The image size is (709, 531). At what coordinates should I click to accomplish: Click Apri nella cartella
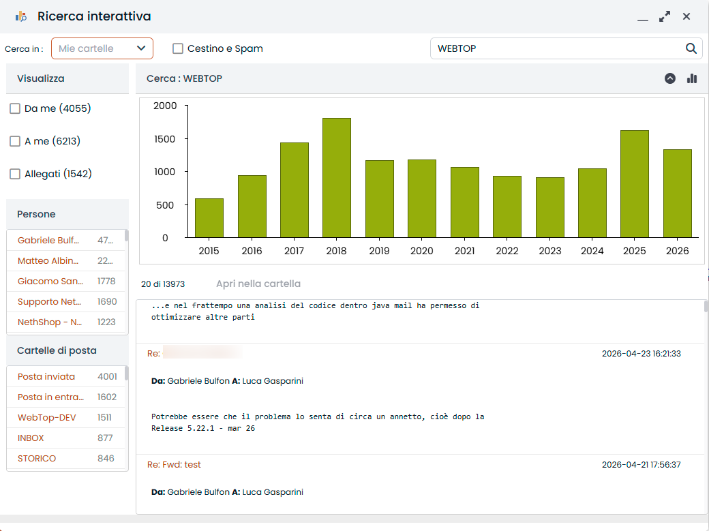point(258,284)
